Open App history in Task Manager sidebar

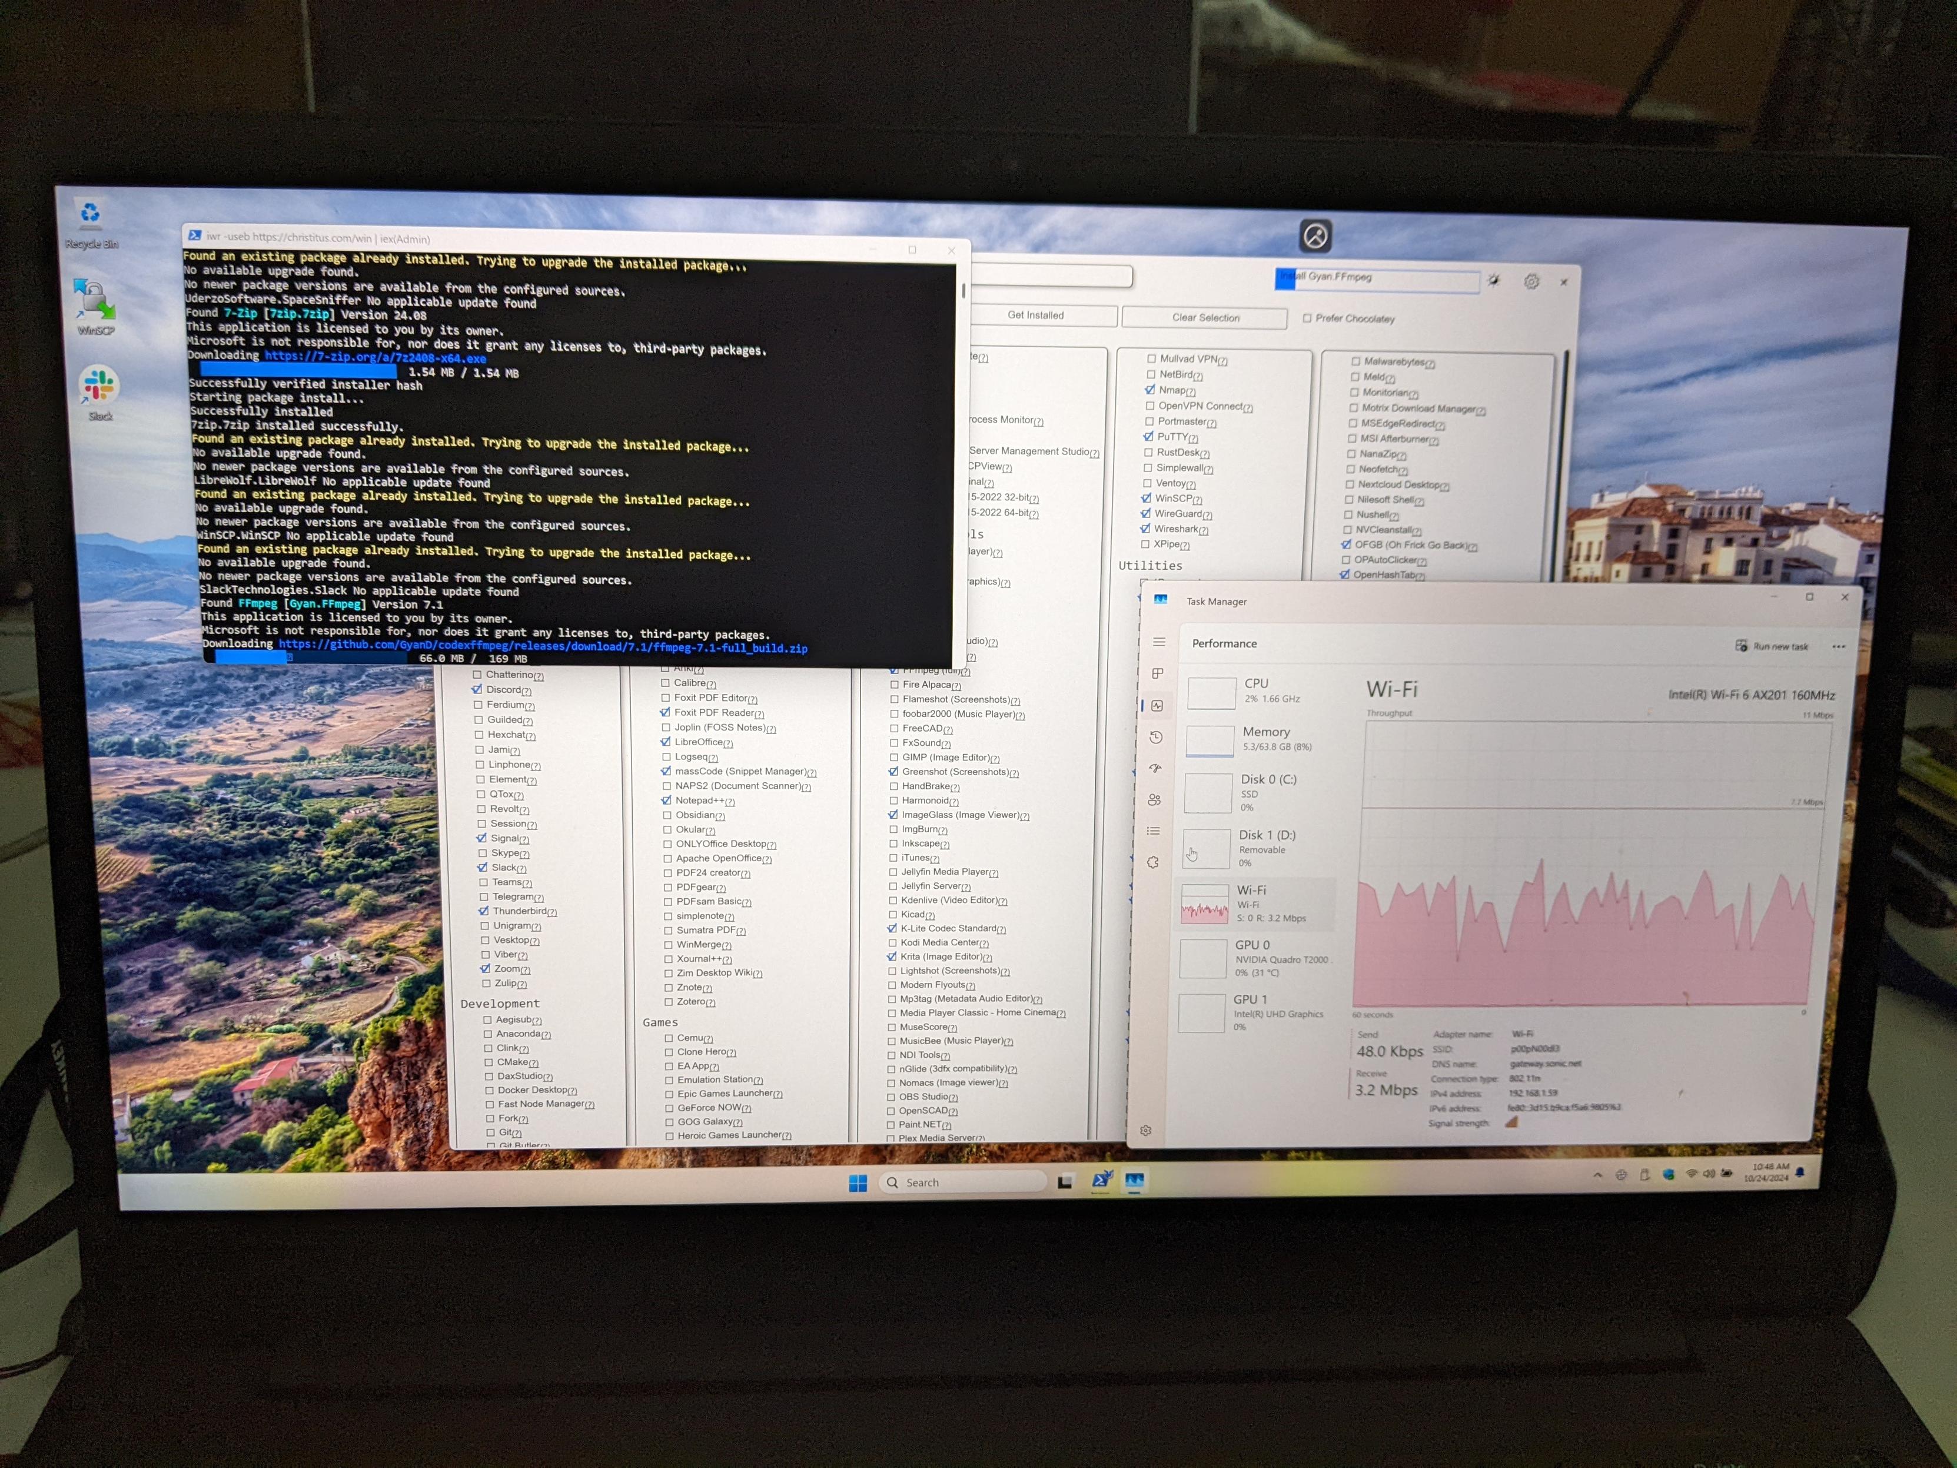coord(1155,737)
